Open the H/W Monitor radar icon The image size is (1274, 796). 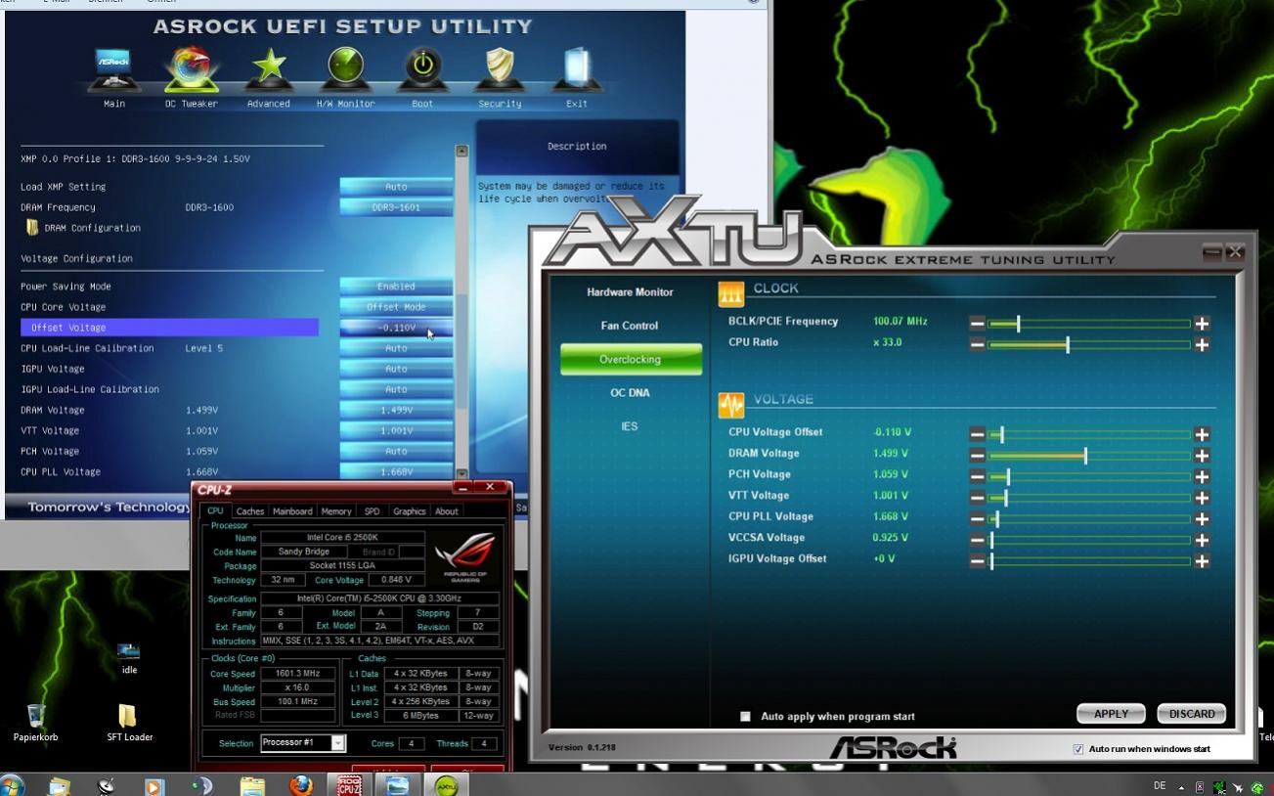[x=345, y=68]
